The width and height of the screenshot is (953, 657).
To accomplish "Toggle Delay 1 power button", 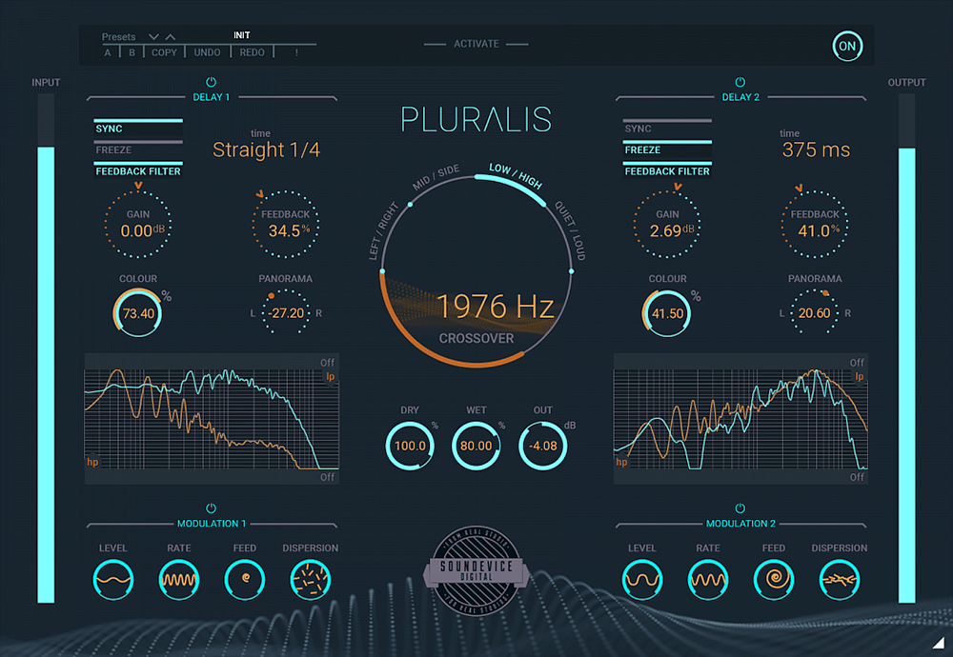I will 211,82.
